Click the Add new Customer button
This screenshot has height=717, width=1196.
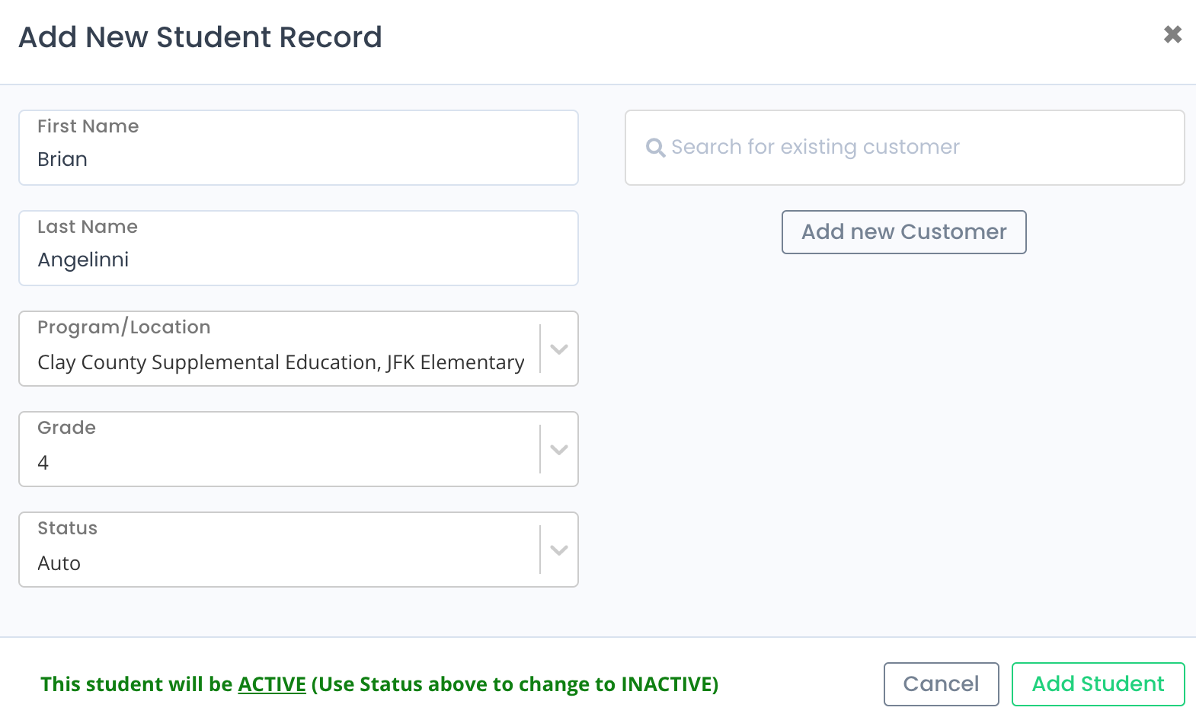[x=904, y=232]
